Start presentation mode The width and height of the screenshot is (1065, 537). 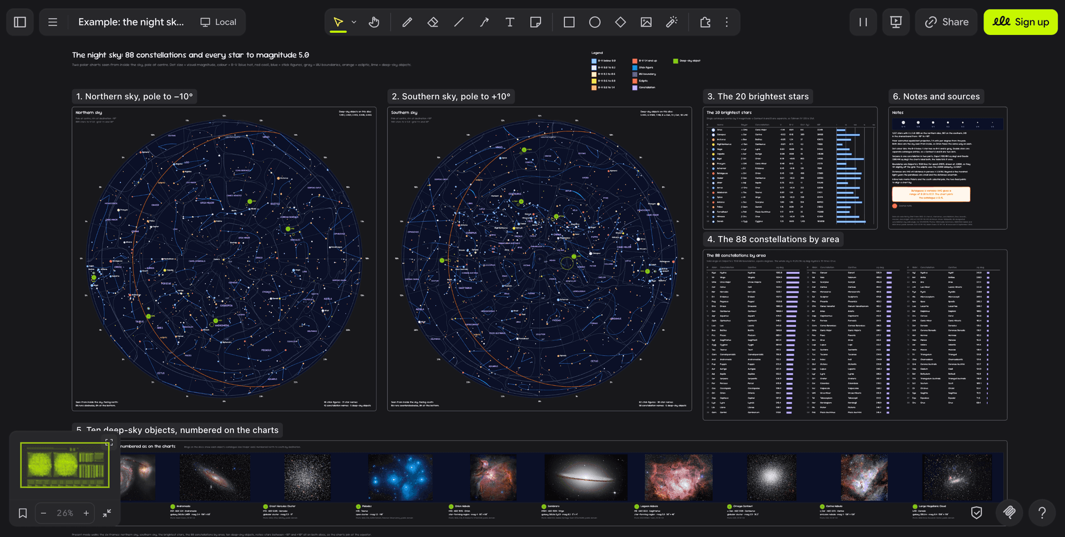(x=896, y=22)
